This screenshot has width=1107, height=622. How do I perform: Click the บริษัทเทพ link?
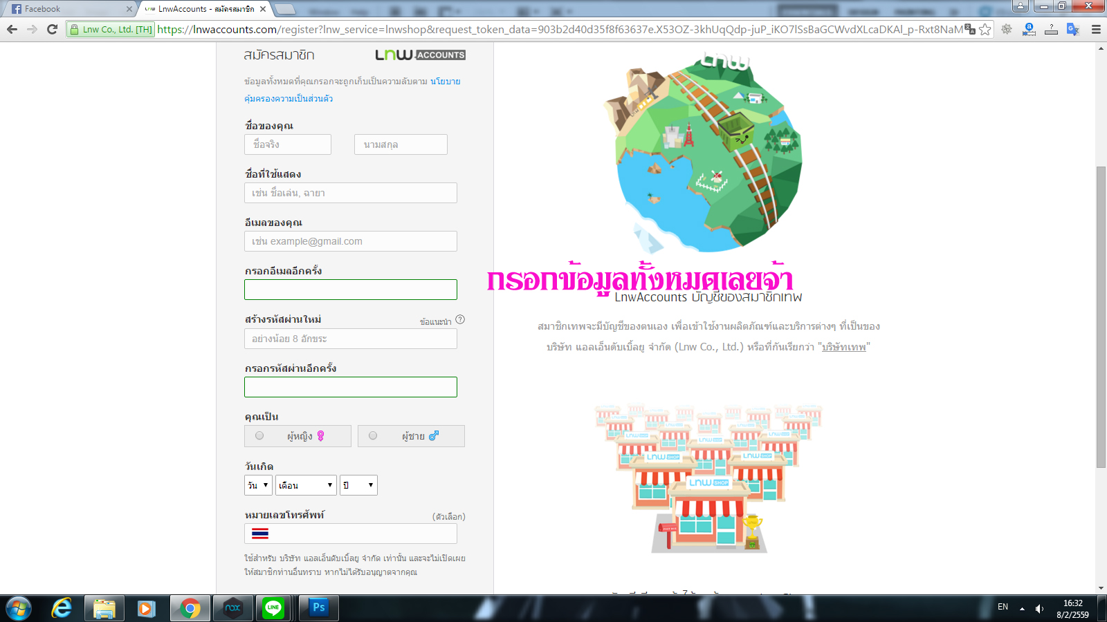point(843,347)
